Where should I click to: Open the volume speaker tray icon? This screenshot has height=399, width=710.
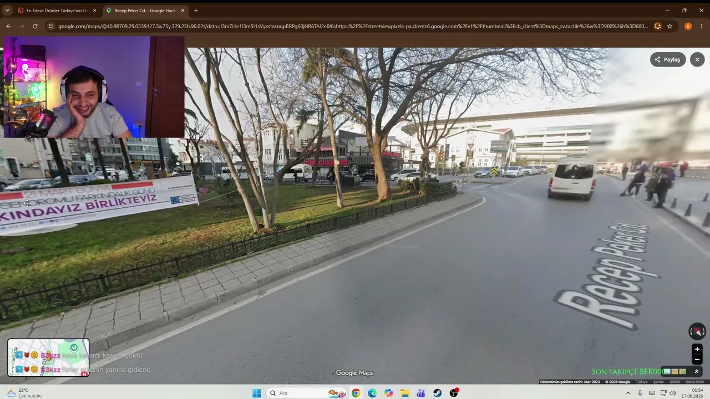pos(673,393)
